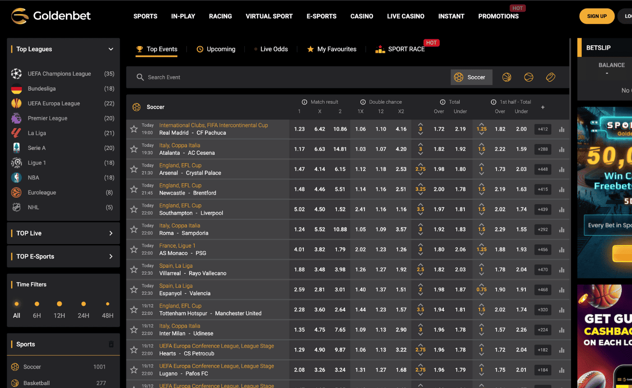Viewport: 632px width, 388px height.
Task: Star the Villarreal - Rayo Vallecano match
Action: click(x=134, y=269)
